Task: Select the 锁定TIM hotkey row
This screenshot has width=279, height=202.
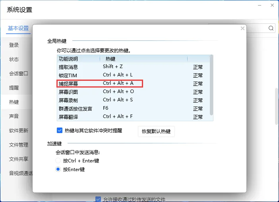Action: tap(134, 75)
